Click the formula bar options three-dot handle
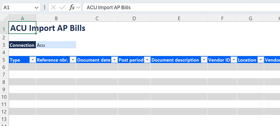Viewport: 280px width, 126px height. tap(45, 7)
